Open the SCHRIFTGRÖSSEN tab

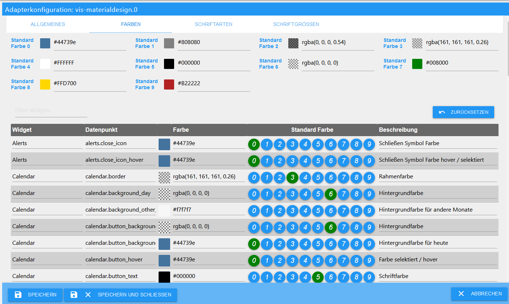pyautogui.click(x=296, y=24)
